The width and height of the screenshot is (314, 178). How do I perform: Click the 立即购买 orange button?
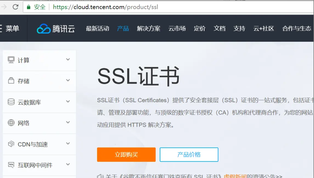pos(126,154)
